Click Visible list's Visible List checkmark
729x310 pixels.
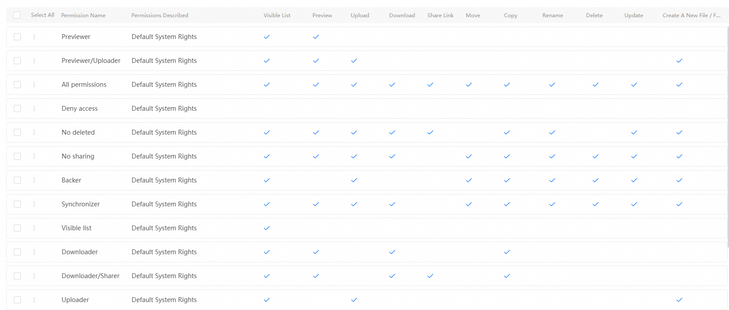267,228
